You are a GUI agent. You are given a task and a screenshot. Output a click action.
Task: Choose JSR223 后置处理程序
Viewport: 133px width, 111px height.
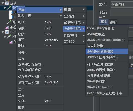(107, 57)
